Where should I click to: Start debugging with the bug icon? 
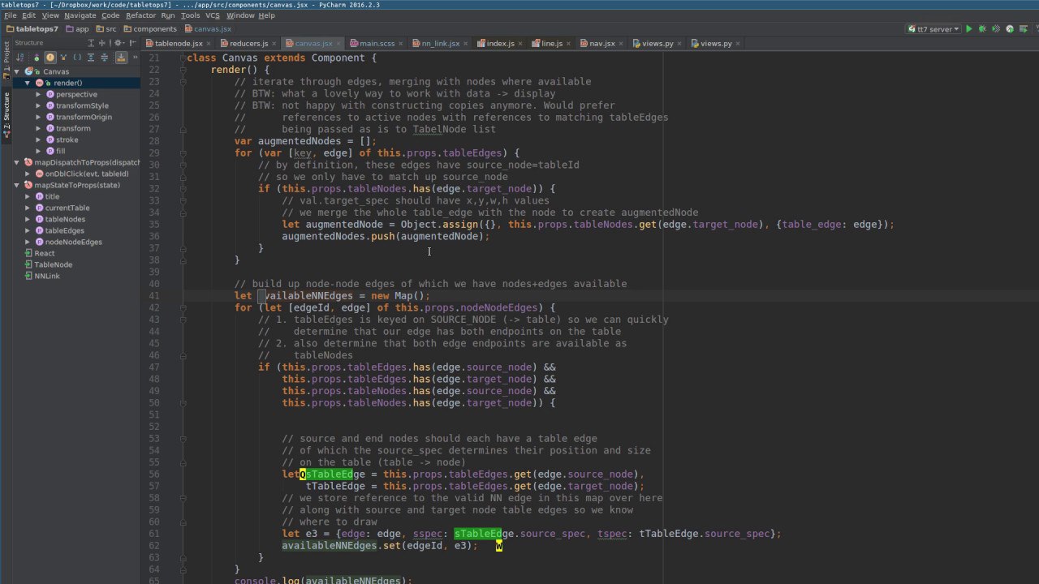coord(982,28)
